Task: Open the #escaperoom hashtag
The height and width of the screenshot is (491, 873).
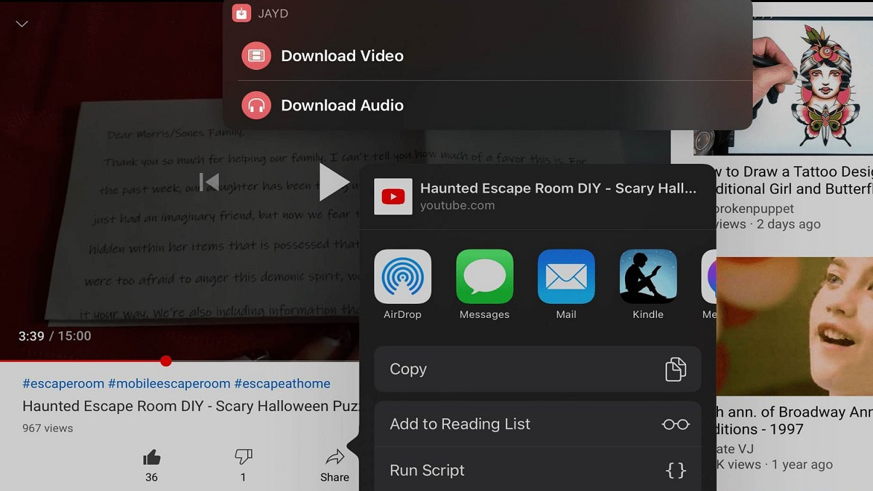Action: pos(63,383)
